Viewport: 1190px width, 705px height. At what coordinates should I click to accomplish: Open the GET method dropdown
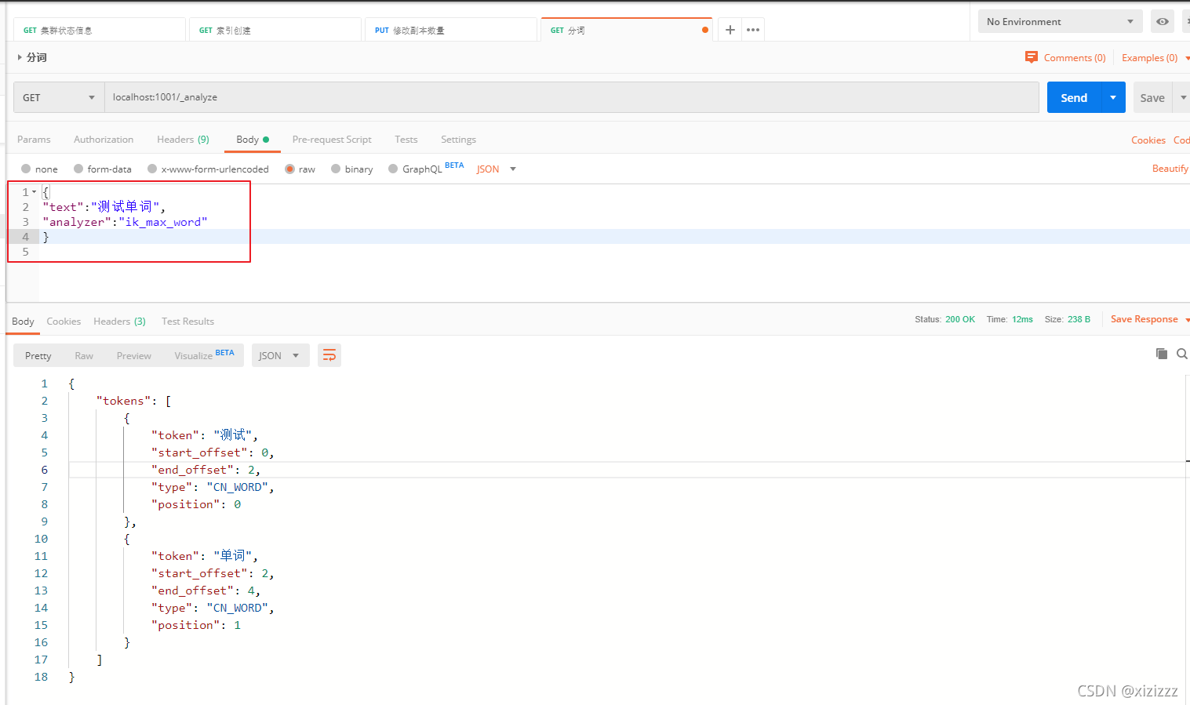[x=59, y=97]
